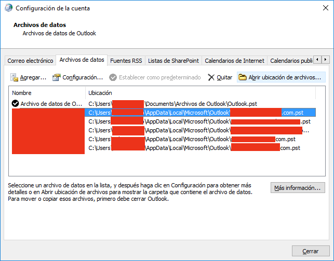Select the highlighted row ending in .com.pst
The width and height of the screenshot is (334, 261).
click(200, 113)
